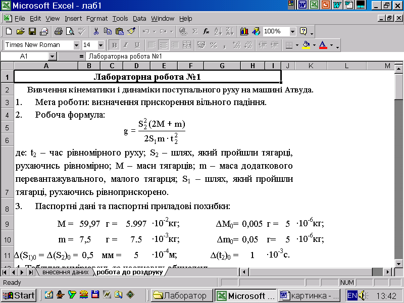Apply AutoSum with the sigma icon
404x303 pixels.
pyautogui.click(x=195, y=31)
